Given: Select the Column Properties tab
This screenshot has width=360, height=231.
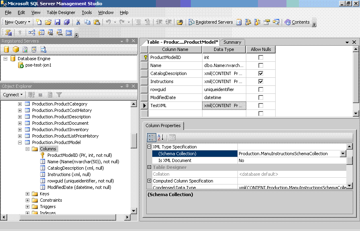Looking at the screenshot, I should click(163, 126).
